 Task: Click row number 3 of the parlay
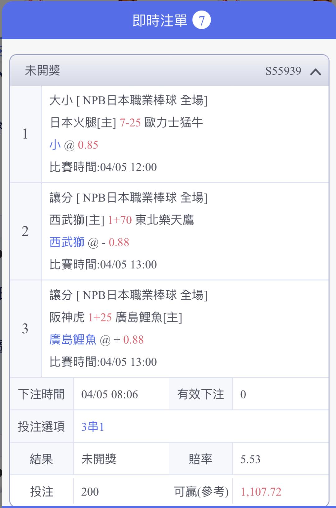pos(26,329)
